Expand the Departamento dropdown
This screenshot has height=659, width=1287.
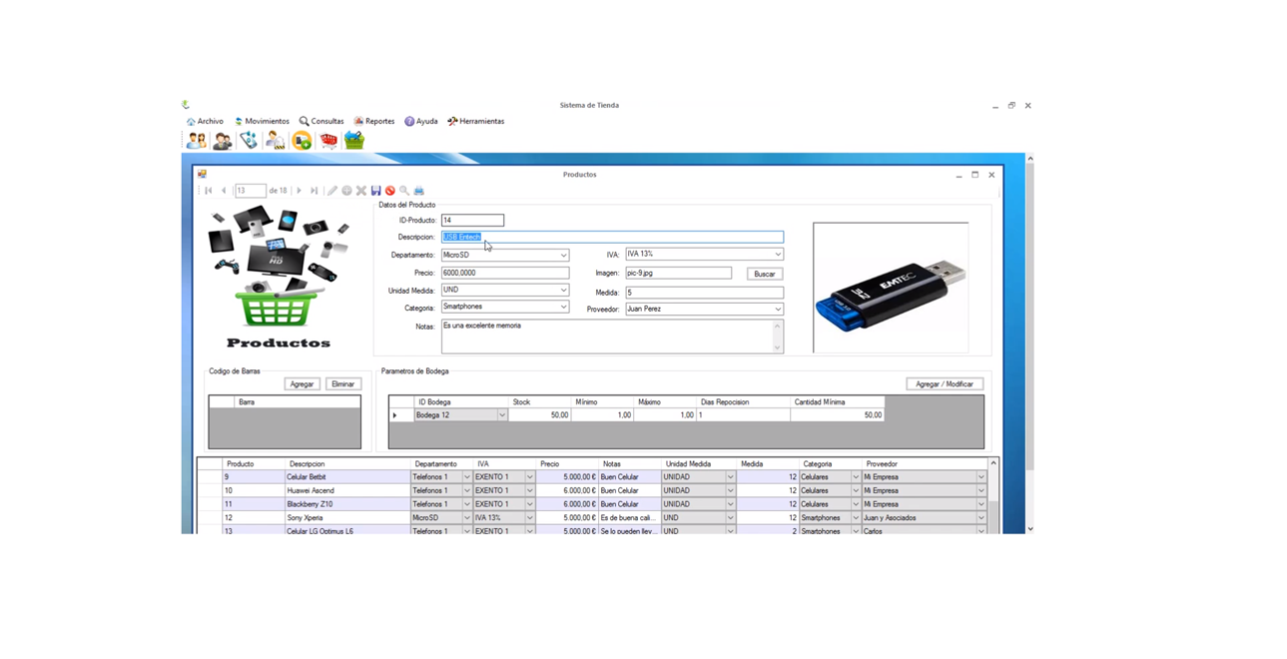tap(563, 256)
